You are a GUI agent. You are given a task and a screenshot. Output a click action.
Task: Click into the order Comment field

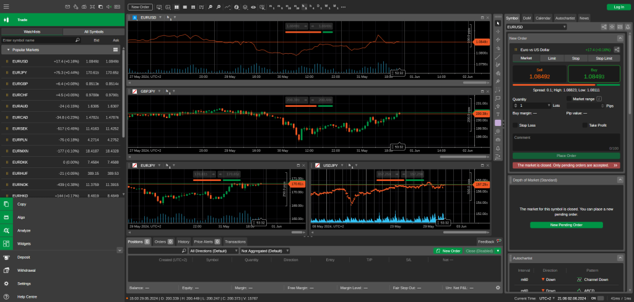tap(566, 142)
